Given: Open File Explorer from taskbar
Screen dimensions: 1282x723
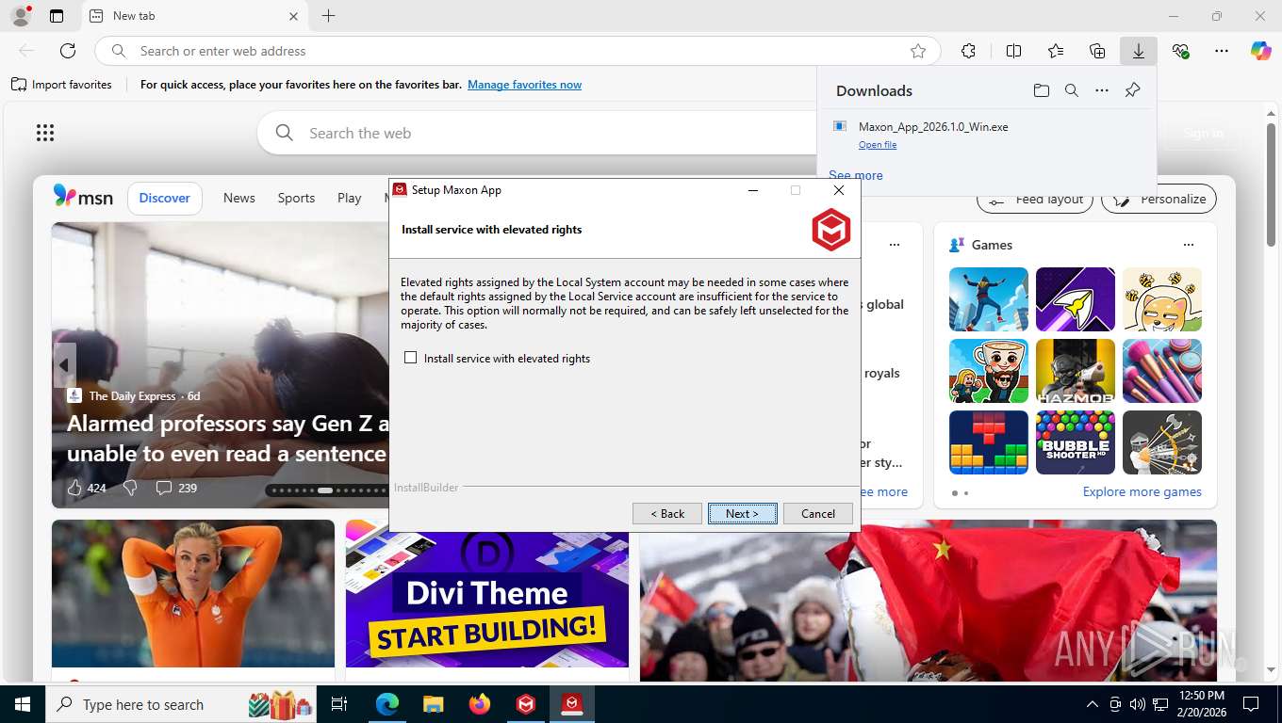Looking at the screenshot, I should (x=433, y=704).
